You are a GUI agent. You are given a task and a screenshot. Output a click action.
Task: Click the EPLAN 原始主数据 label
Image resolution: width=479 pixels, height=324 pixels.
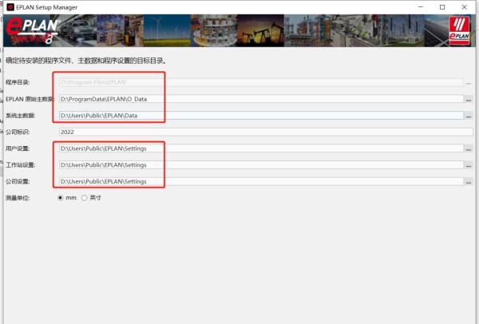point(30,99)
